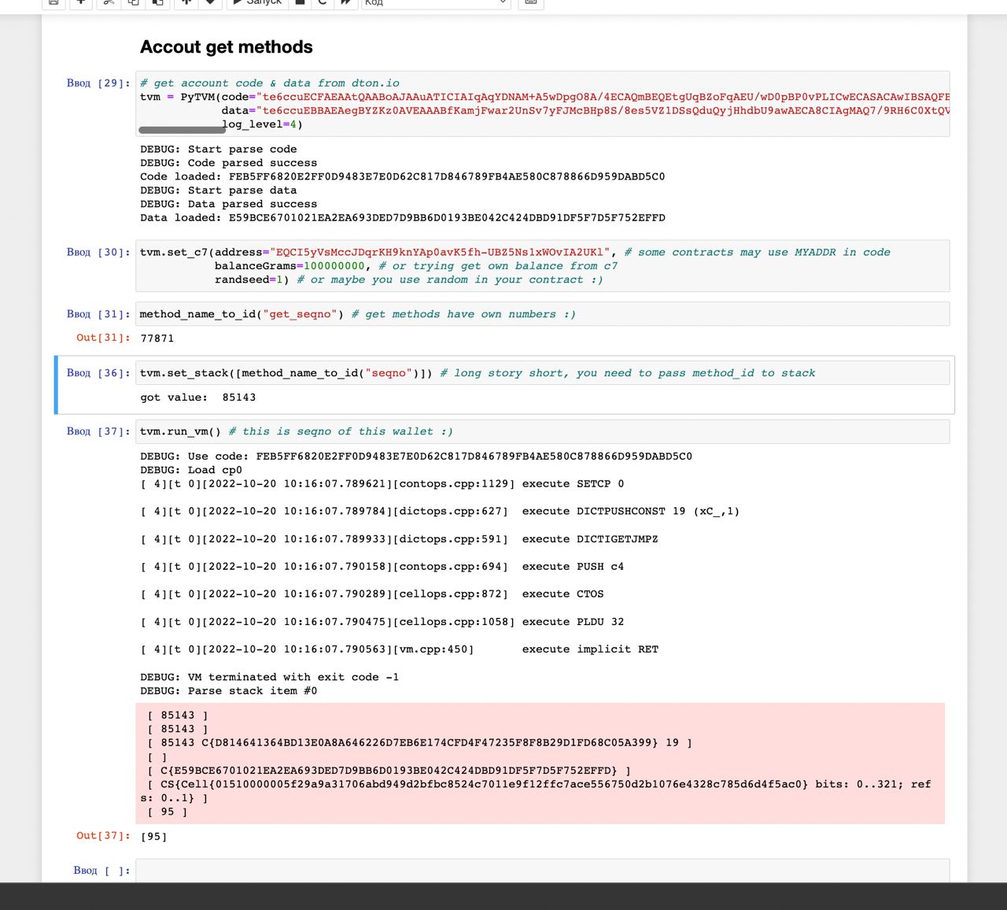1007x910 pixels.
Task: Click the 'Accout get methods' heading
Action: pos(227,47)
